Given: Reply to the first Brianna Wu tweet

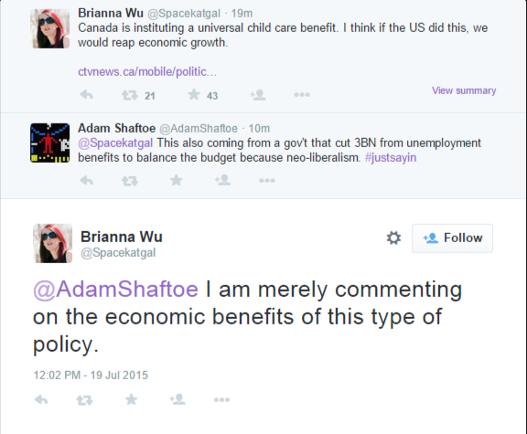Looking at the screenshot, I should pos(86,95).
